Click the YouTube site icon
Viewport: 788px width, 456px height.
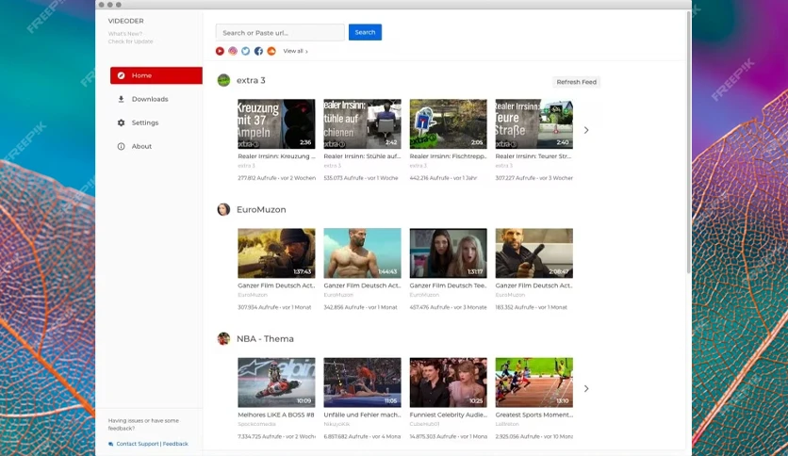coord(220,51)
